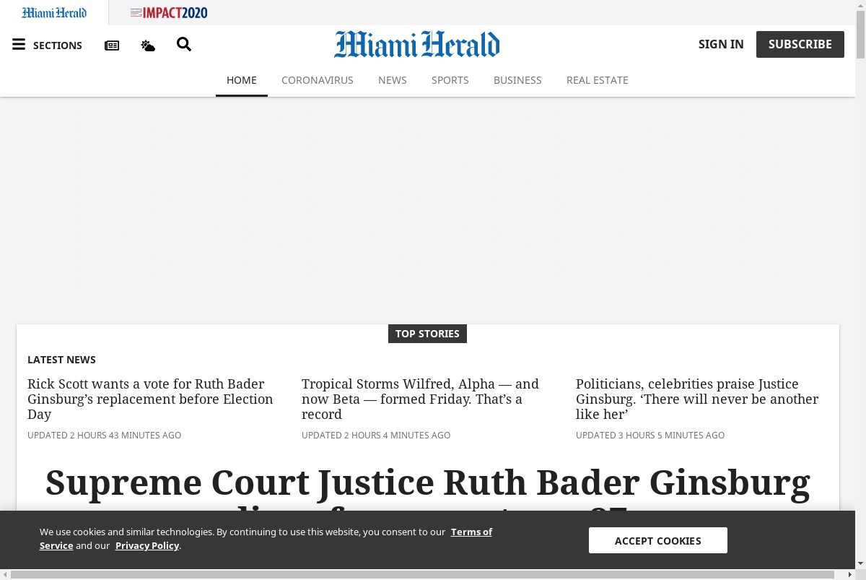Image resolution: width=866 pixels, height=580 pixels.
Task: Open the Terms of Service link
Action: (471, 532)
